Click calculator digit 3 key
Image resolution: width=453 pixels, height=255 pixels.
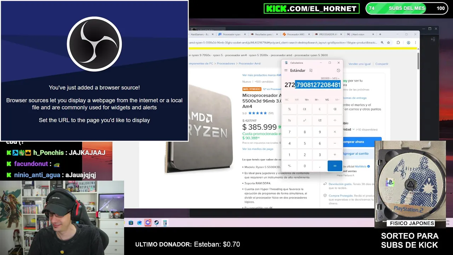pyautogui.click(x=320, y=154)
